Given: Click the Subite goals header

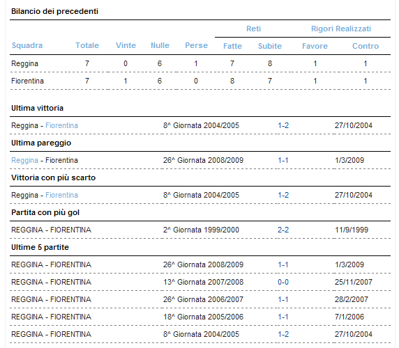Looking at the screenshot, I should tap(270, 46).
